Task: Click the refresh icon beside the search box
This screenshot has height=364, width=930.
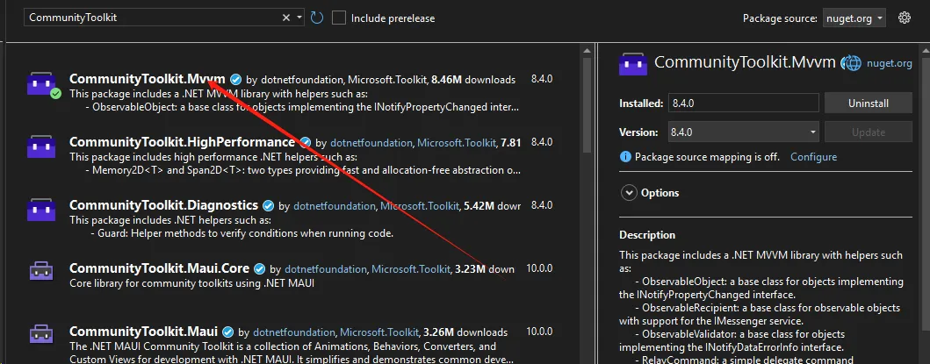Action: [x=317, y=18]
